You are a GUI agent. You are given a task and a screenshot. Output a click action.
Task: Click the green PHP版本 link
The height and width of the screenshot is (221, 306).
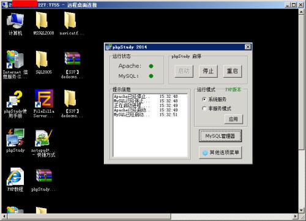[233, 89]
